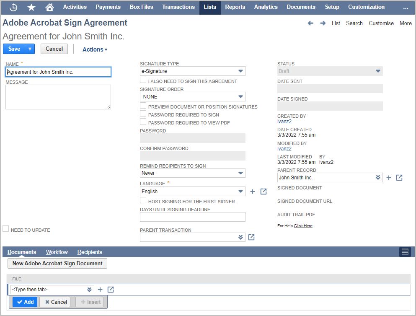The image size is (416, 316).
Task: Open Parent Transaction in new window icon
Action: click(251, 237)
